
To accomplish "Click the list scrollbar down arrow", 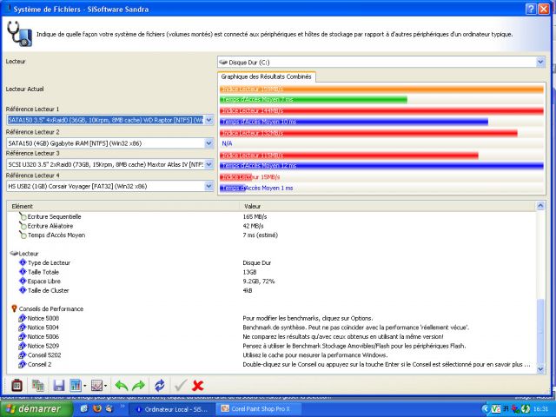I will [x=540, y=368].
